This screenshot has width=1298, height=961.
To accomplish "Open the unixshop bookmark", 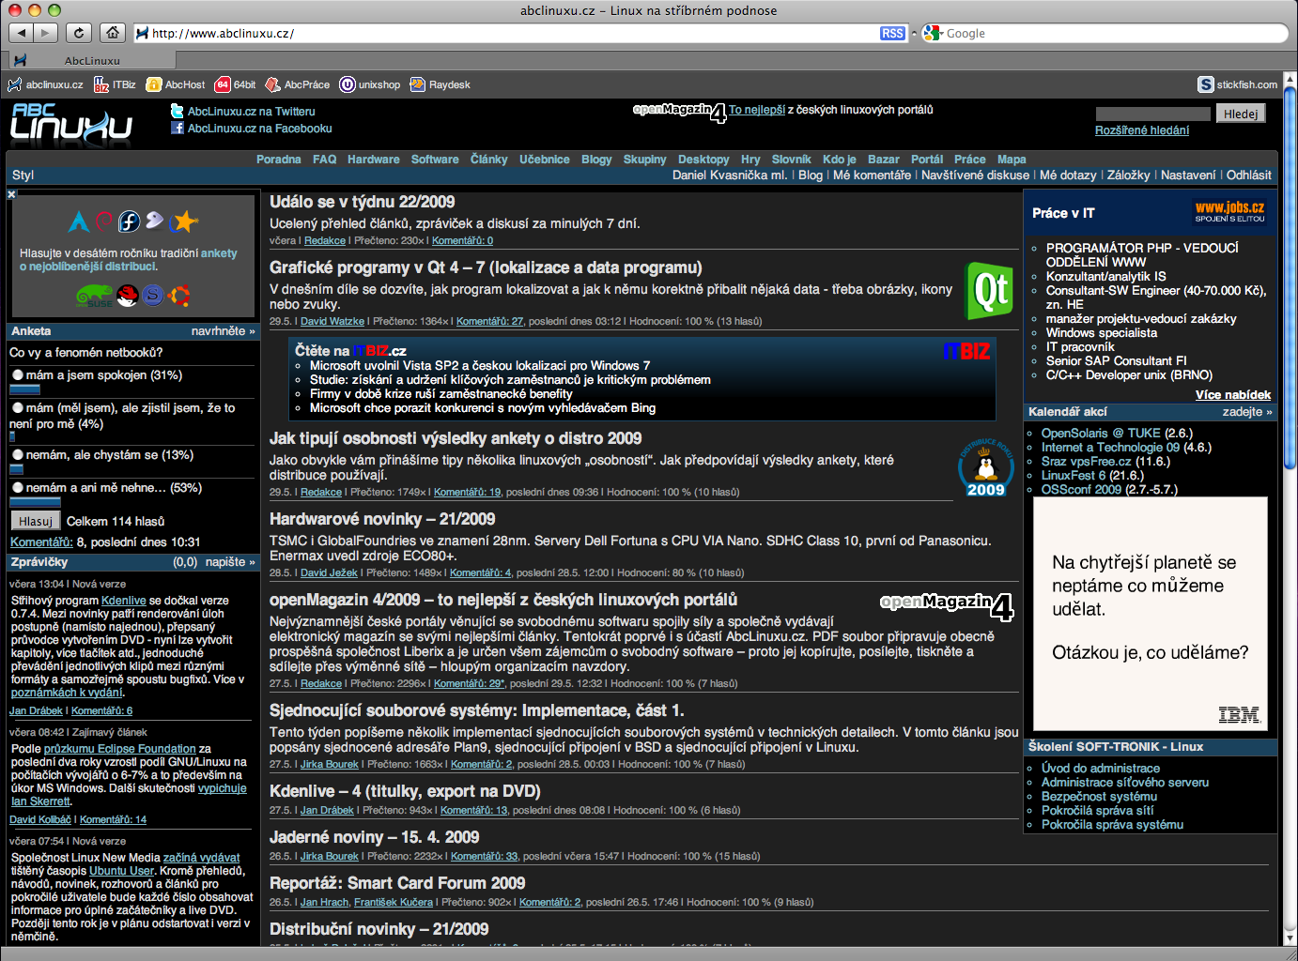I will point(369,84).
